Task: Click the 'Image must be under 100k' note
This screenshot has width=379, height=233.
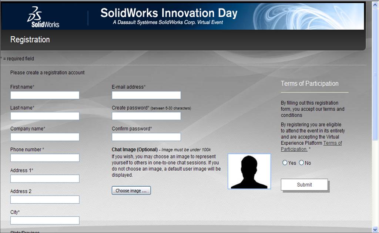Action: tap(186, 150)
